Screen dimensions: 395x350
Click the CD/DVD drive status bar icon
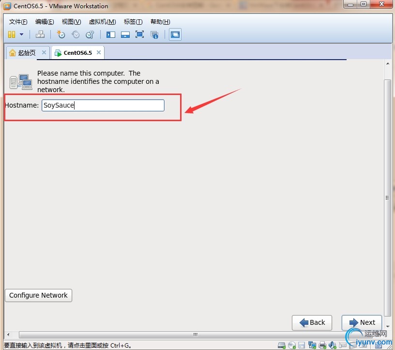point(292,345)
